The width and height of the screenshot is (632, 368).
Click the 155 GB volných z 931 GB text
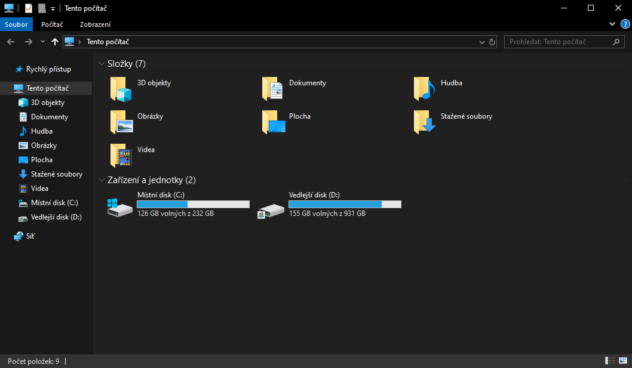tap(327, 214)
